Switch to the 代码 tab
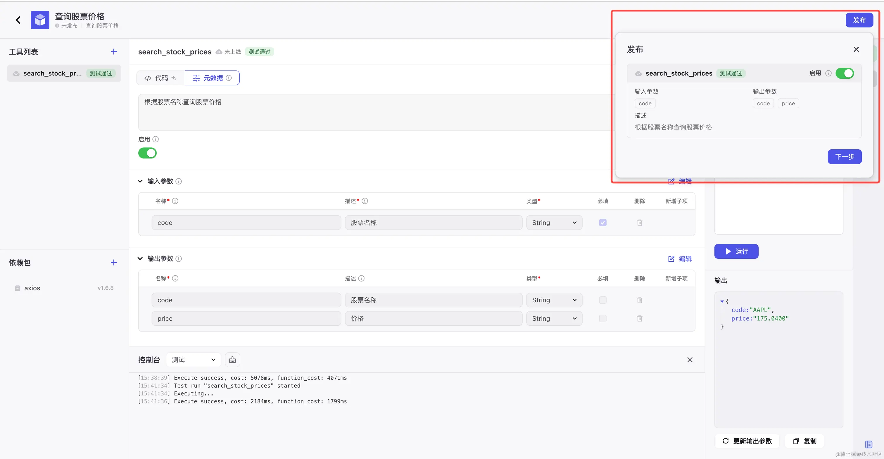Screen dimensions: 884x459 (x=160, y=78)
